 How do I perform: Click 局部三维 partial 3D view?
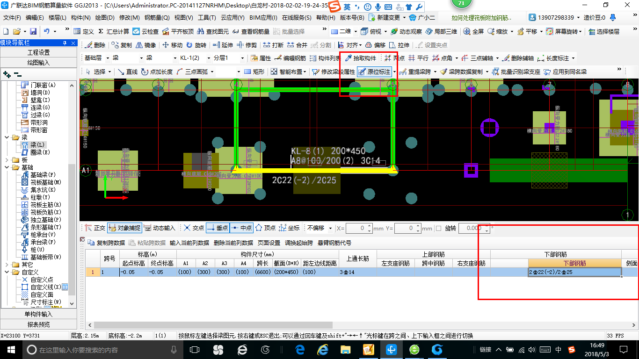click(x=441, y=31)
